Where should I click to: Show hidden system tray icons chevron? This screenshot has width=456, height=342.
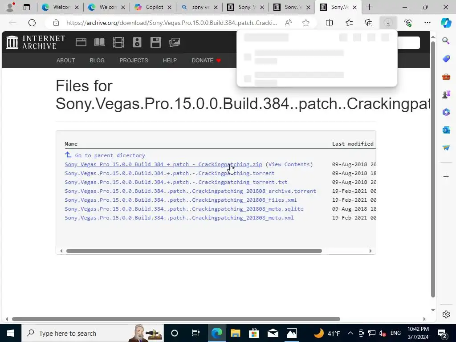(350, 333)
